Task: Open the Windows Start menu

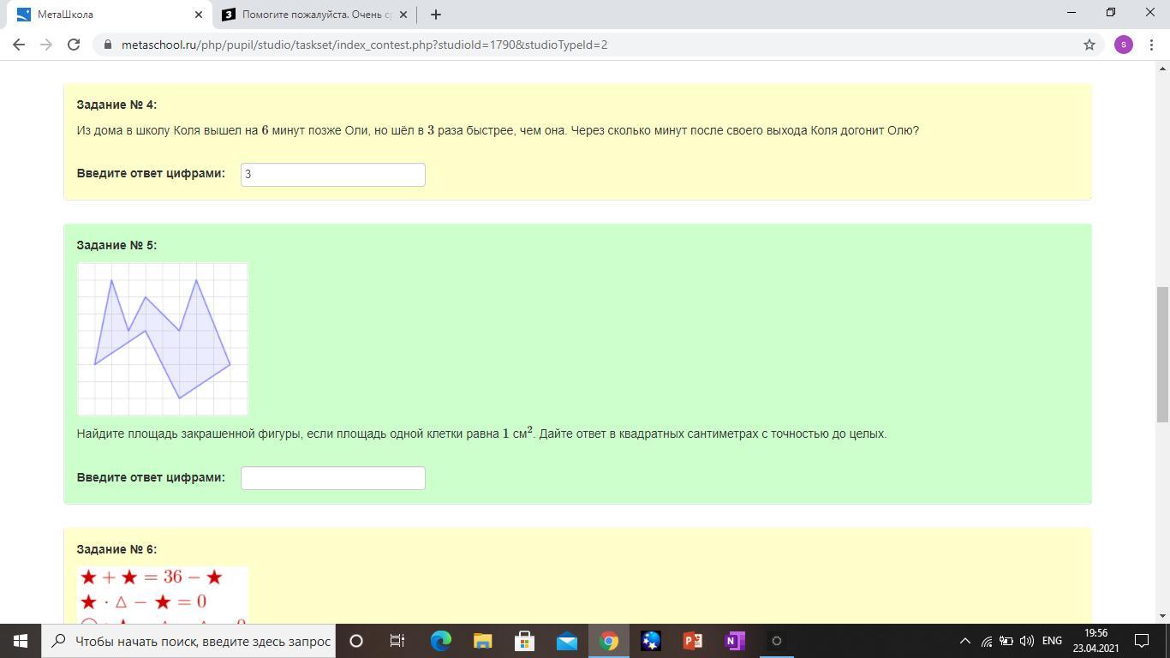Action: [21, 641]
